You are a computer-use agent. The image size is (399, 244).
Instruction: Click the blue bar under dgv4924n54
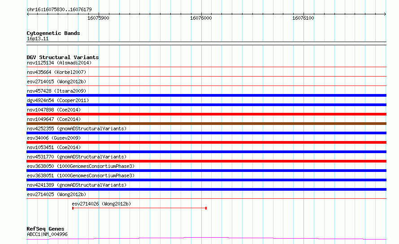coord(206,105)
